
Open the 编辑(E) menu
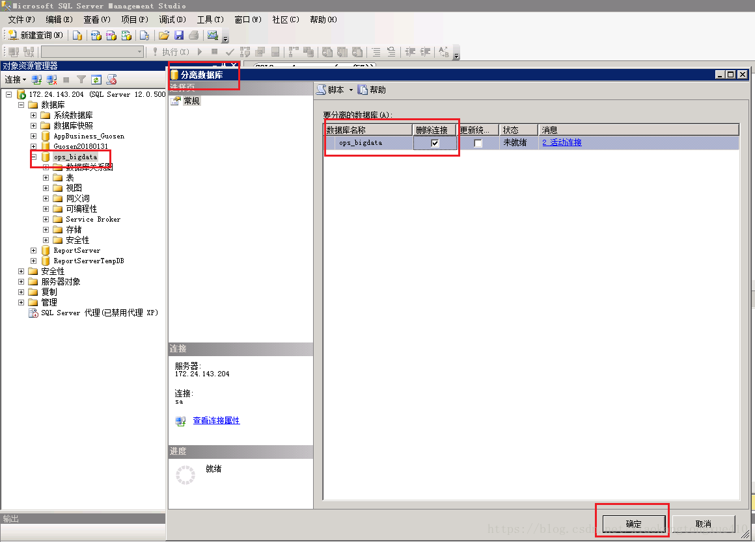coord(59,19)
